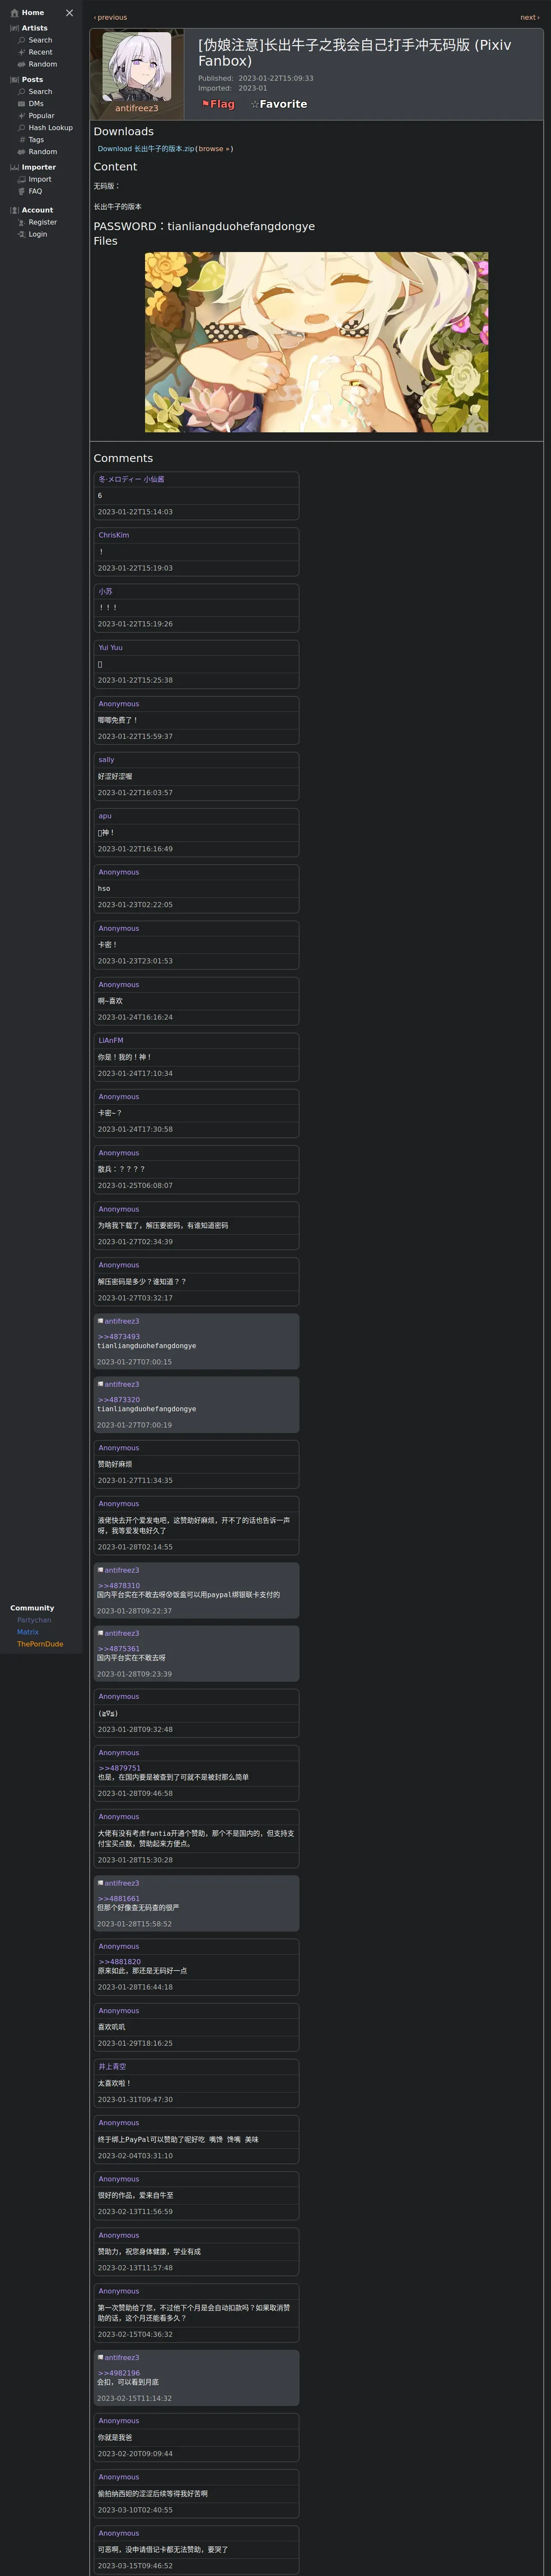Click the Artists section icon
The height and width of the screenshot is (2576, 551).
pos(14,28)
